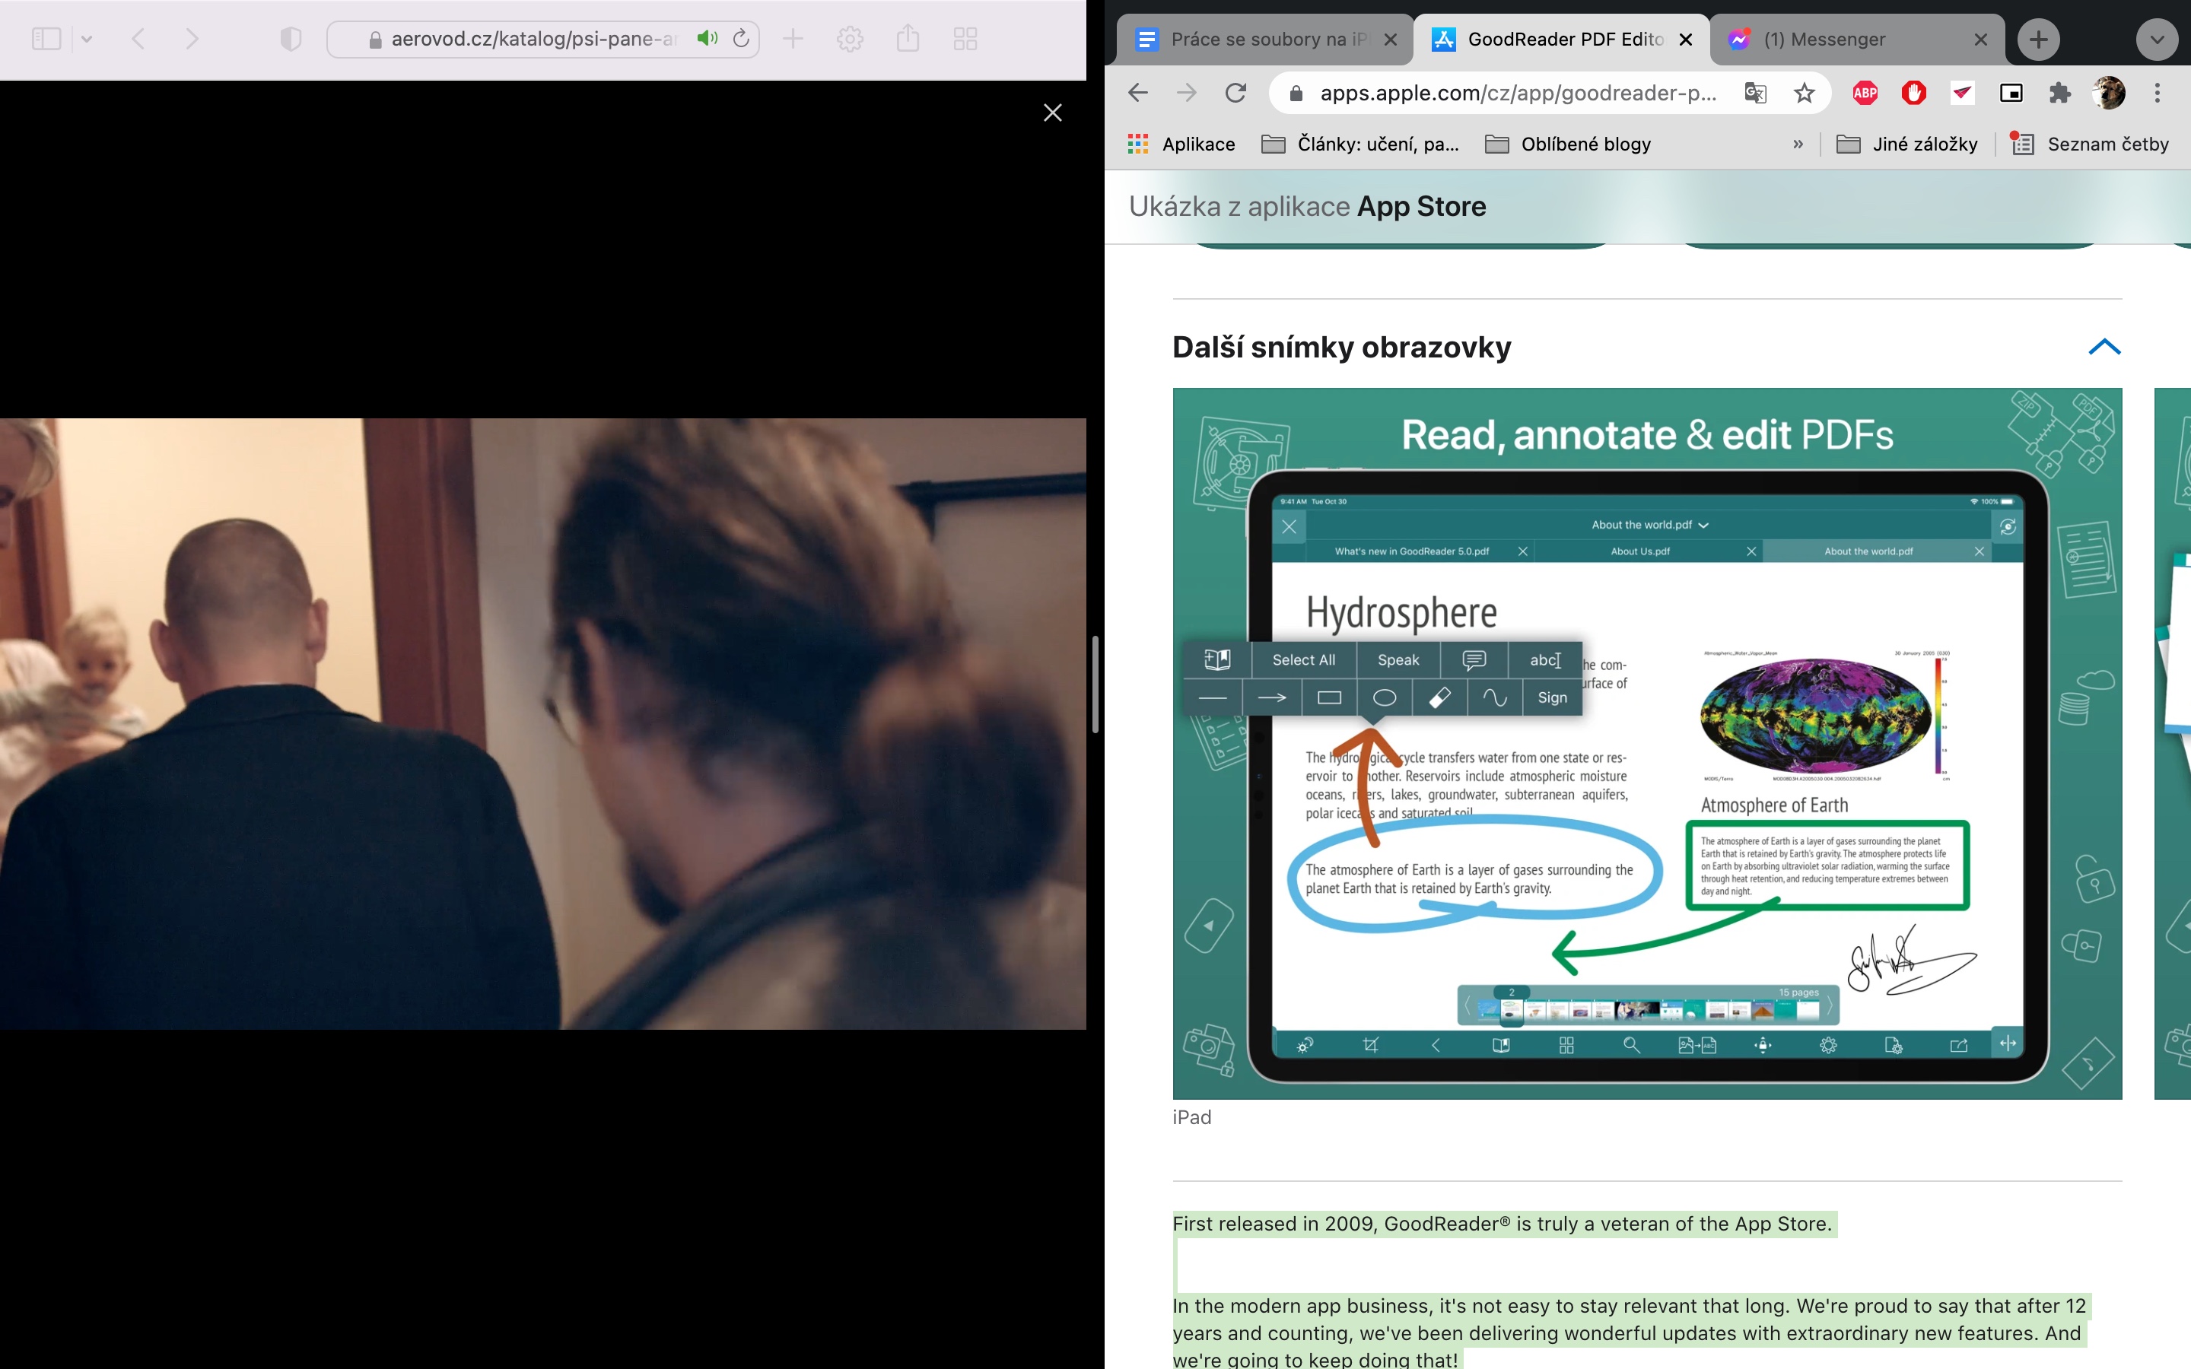Click the Safari privacy shield icon

click(x=290, y=39)
